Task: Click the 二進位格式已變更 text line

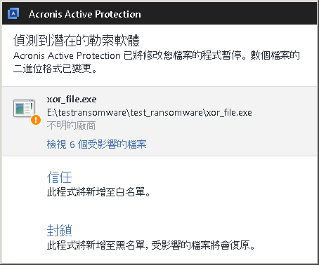Action: point(55,69)
